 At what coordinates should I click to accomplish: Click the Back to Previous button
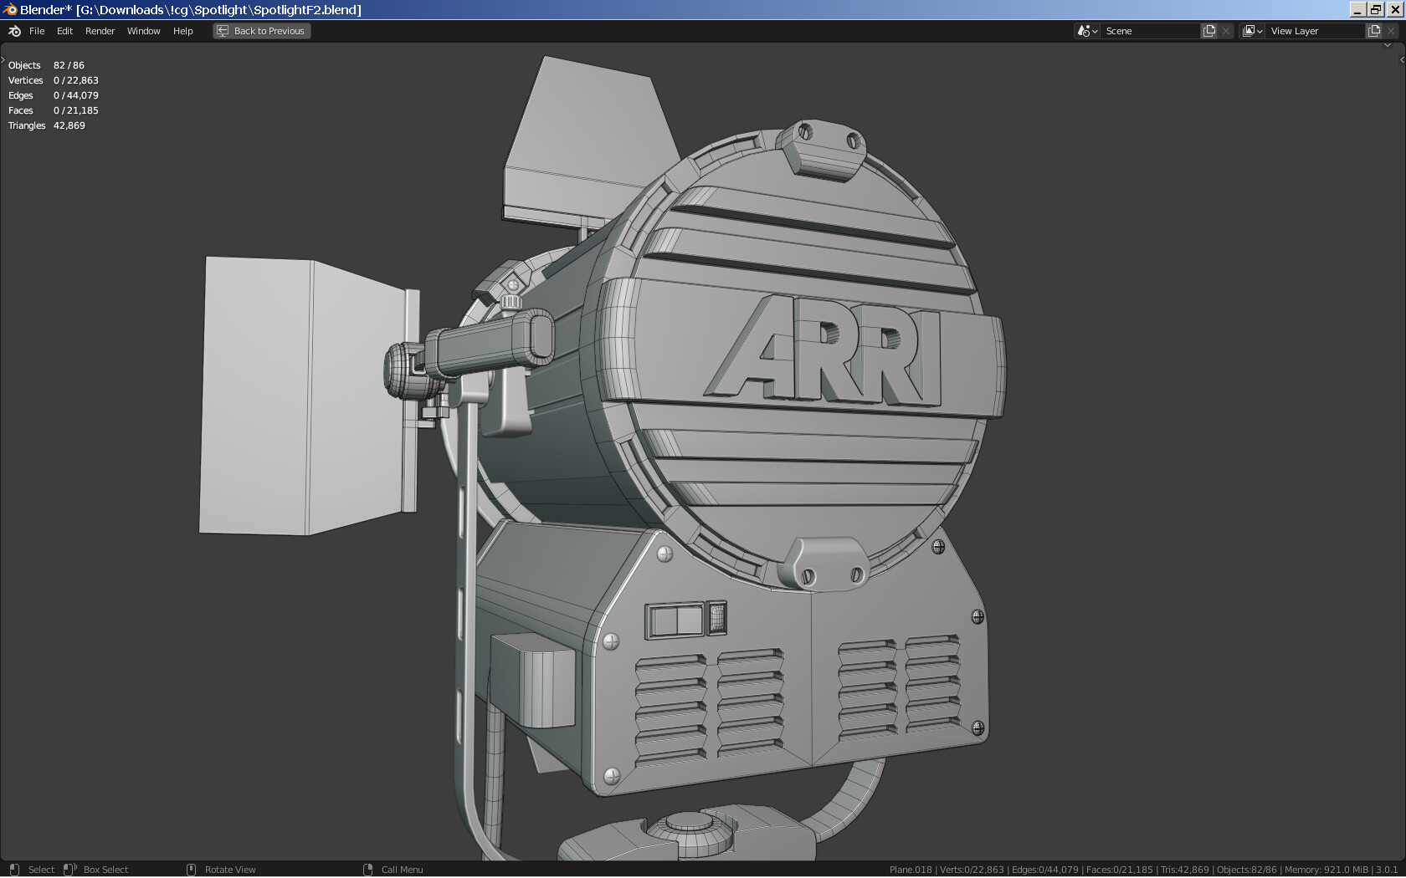261,30
